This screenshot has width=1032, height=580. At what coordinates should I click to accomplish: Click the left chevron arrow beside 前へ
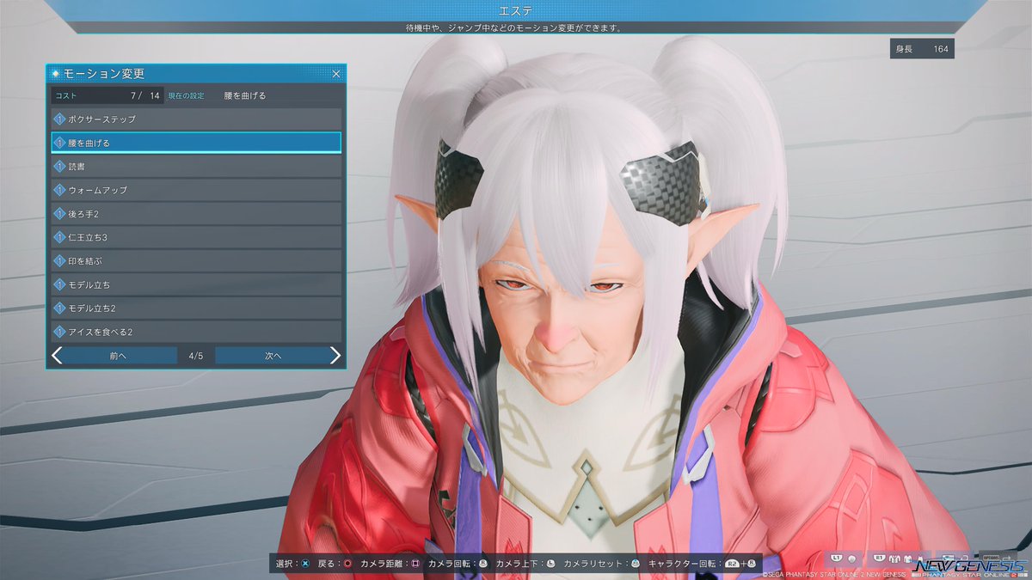[57, 355]
